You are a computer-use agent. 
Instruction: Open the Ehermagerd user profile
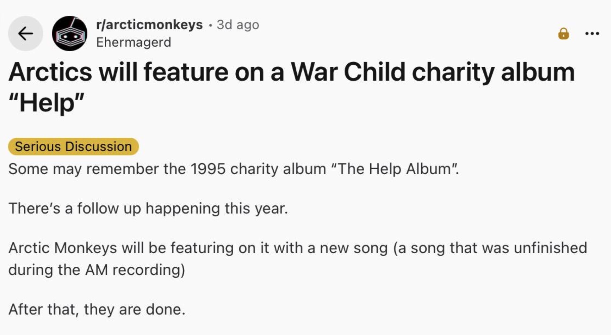coord(134,42)
